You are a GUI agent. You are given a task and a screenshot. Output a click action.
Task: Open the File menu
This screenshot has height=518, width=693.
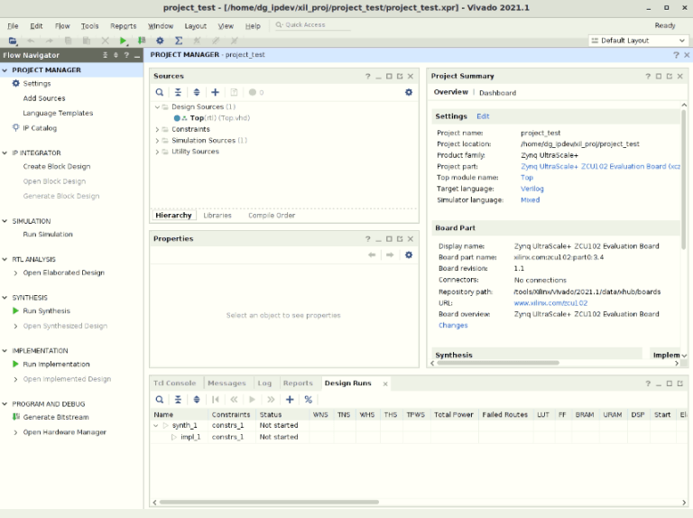pyautogui.click(x=13, y=26)
